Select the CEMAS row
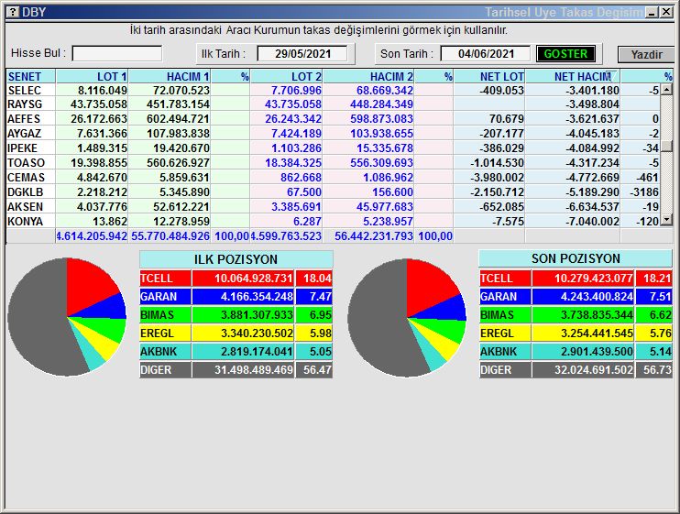The height and width of the screenshot is (514, 680). 333,178
